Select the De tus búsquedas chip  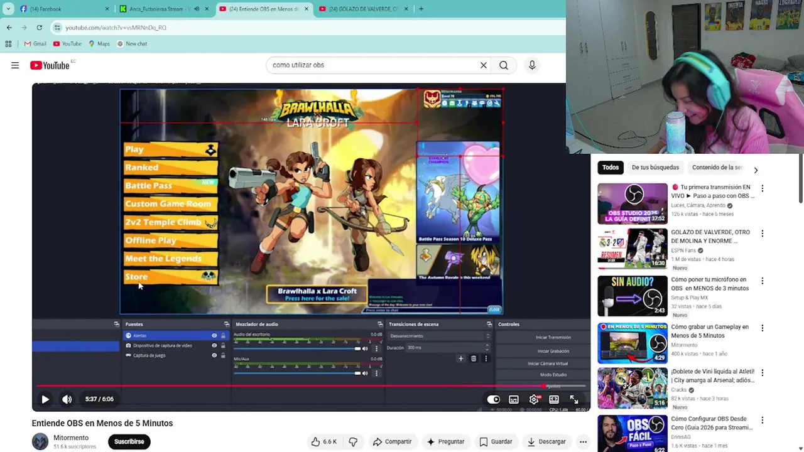(655, 168)
